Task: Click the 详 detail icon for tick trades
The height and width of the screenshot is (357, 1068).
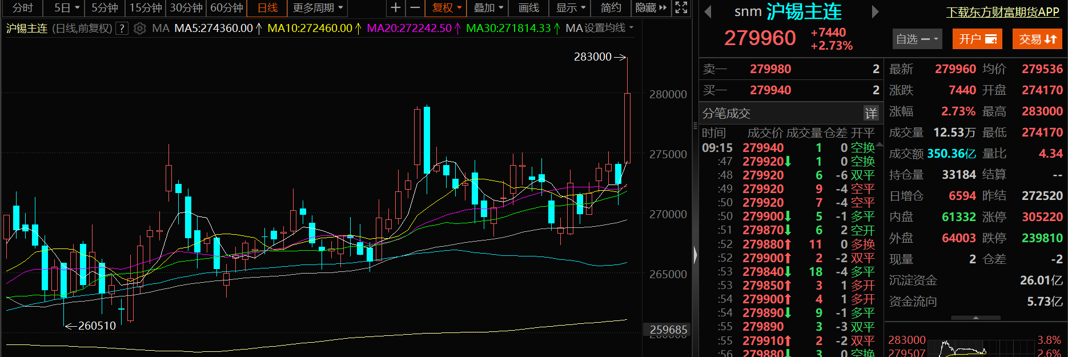Action: point(870,113)
